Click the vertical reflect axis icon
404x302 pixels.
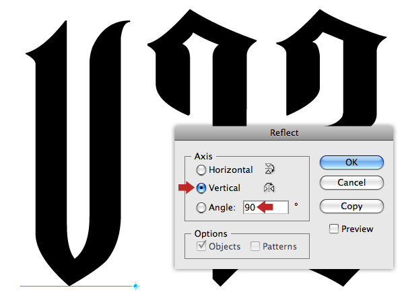pos(269,188)
